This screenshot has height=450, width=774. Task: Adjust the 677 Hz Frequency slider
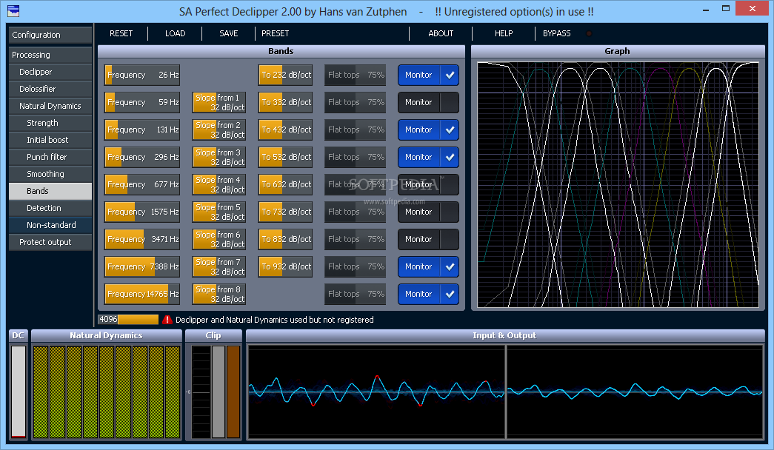(x=142, y=184)
